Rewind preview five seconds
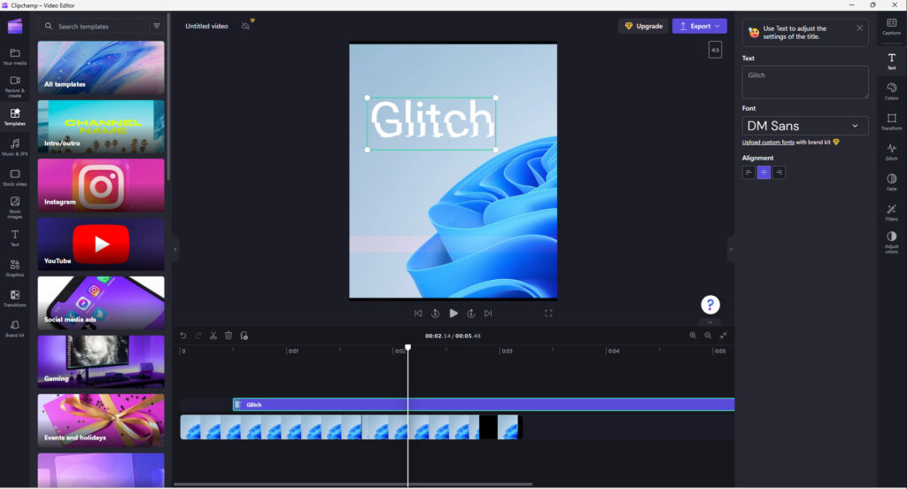This screenshot has width=907, height=489. pyautogui.click(x=436, y=313)
